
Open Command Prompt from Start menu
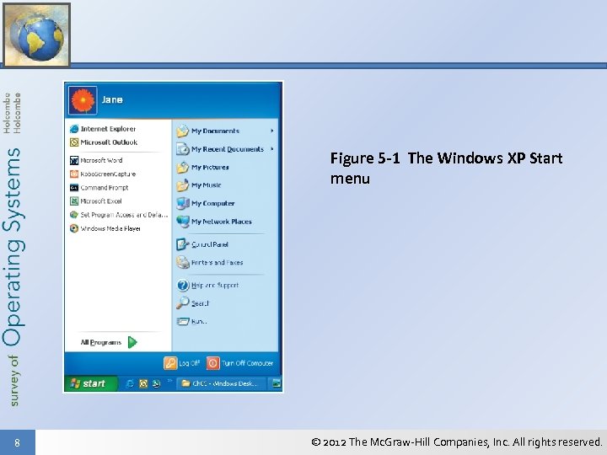coord(99,188)
